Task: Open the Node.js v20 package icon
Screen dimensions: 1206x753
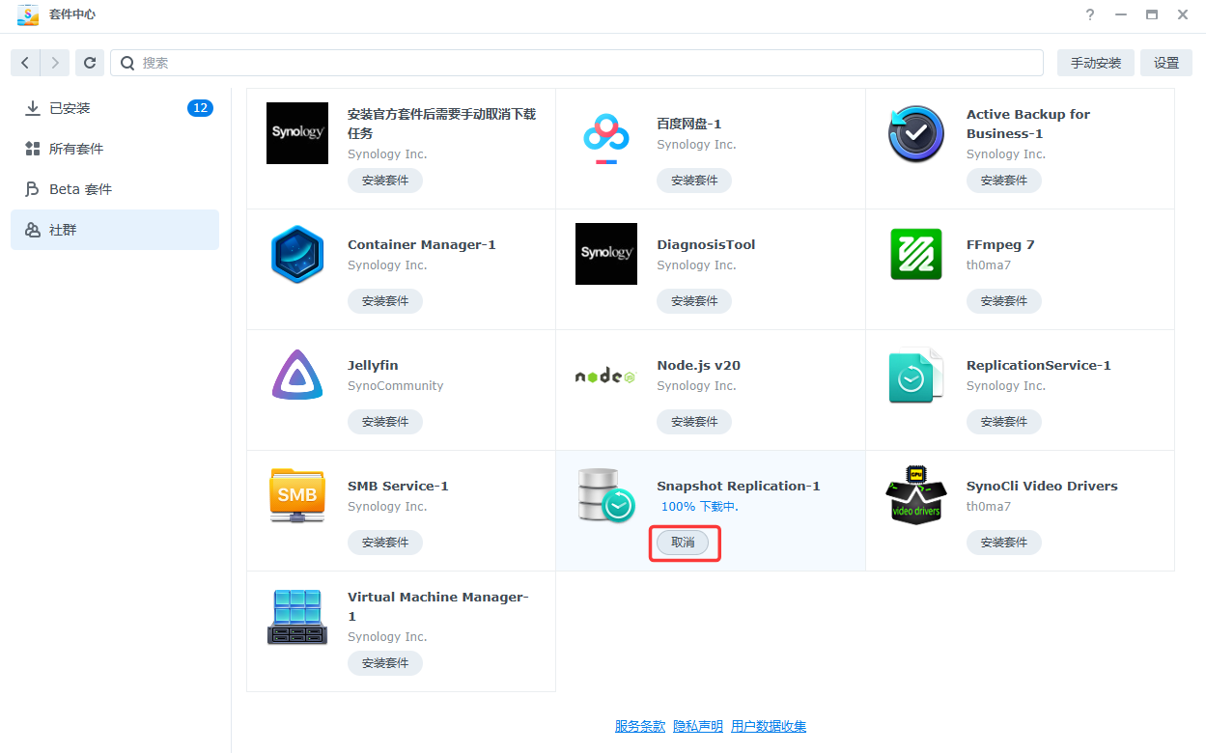Action: [x=606, y=376]
